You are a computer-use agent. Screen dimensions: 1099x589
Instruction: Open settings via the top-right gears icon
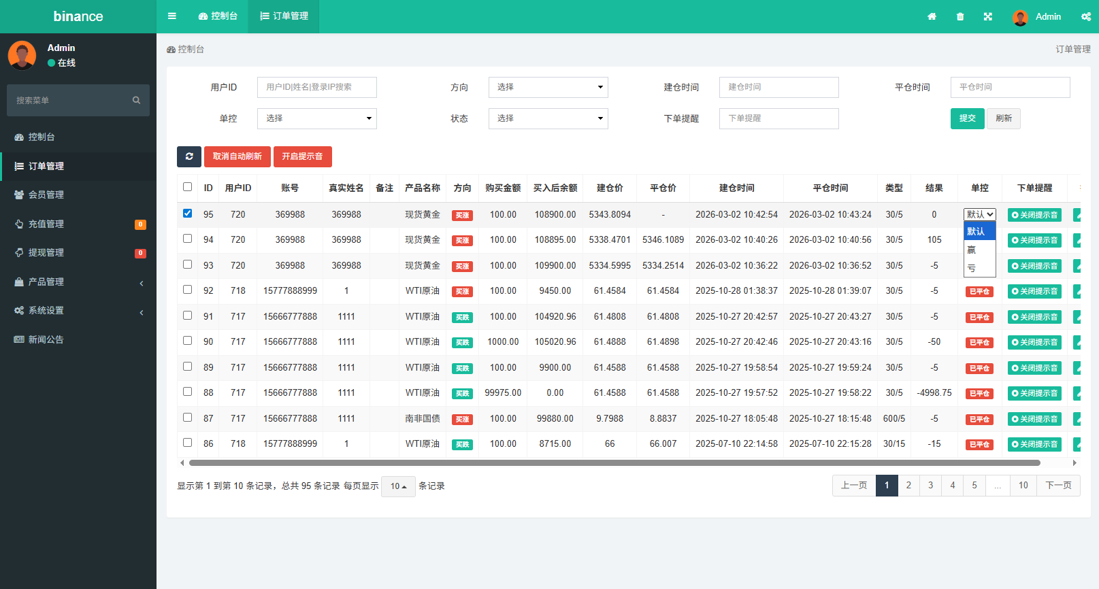click(x=1085, y=16)
